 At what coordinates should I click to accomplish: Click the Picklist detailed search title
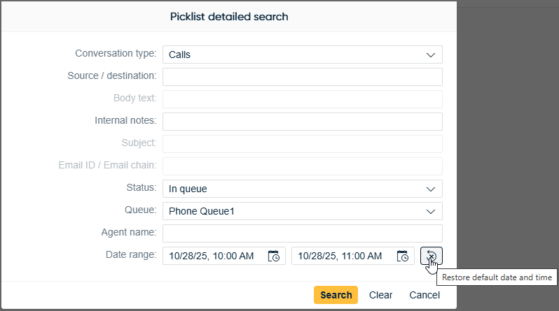tap(228, 16)
